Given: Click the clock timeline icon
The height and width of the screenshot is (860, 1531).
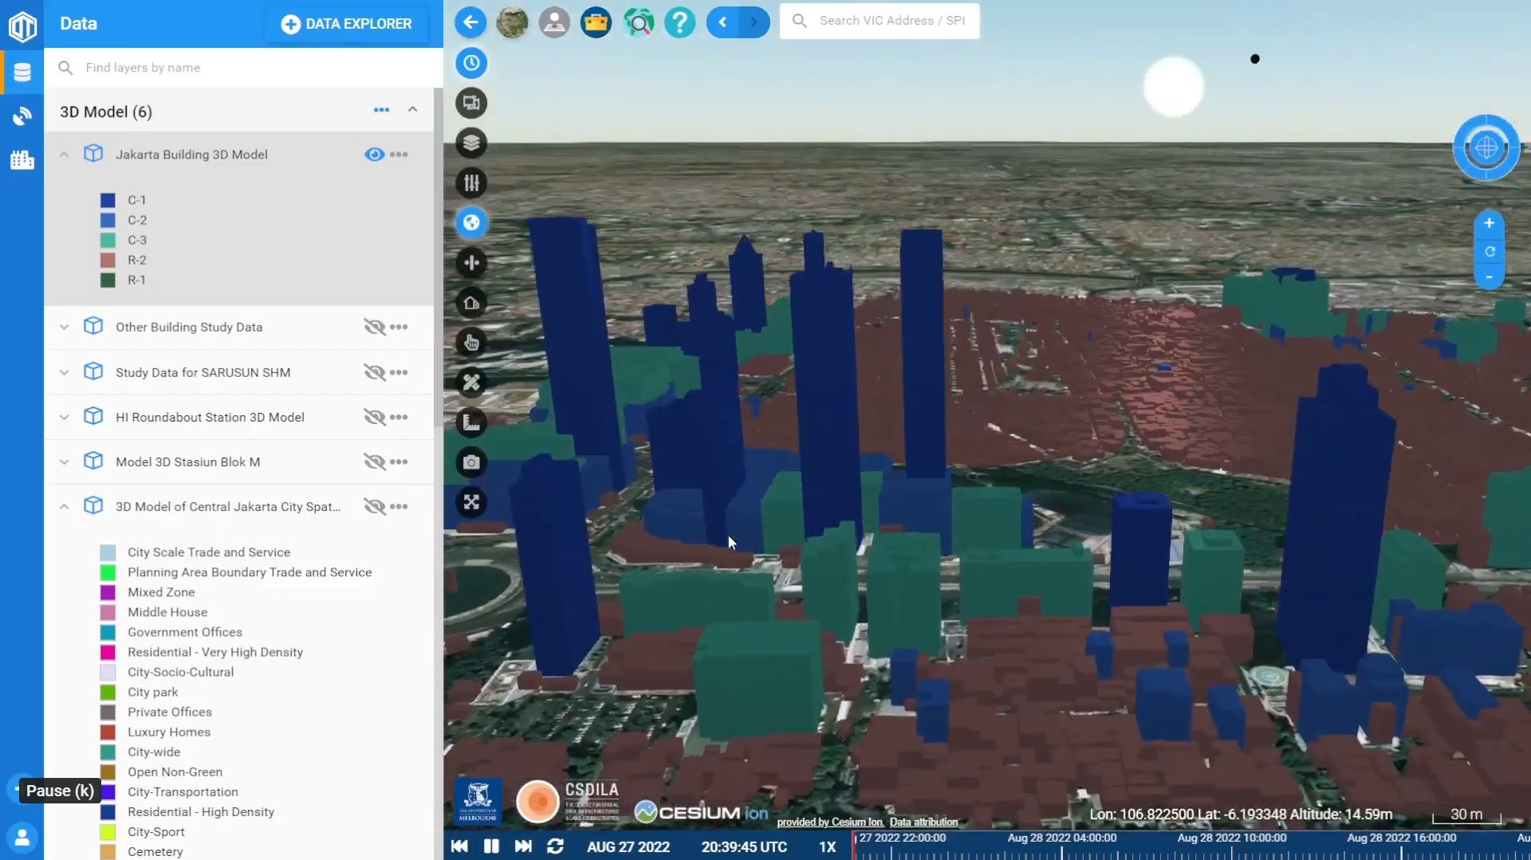Looking at the screenshot, I should pyautogui.click(x=471, y=63).
